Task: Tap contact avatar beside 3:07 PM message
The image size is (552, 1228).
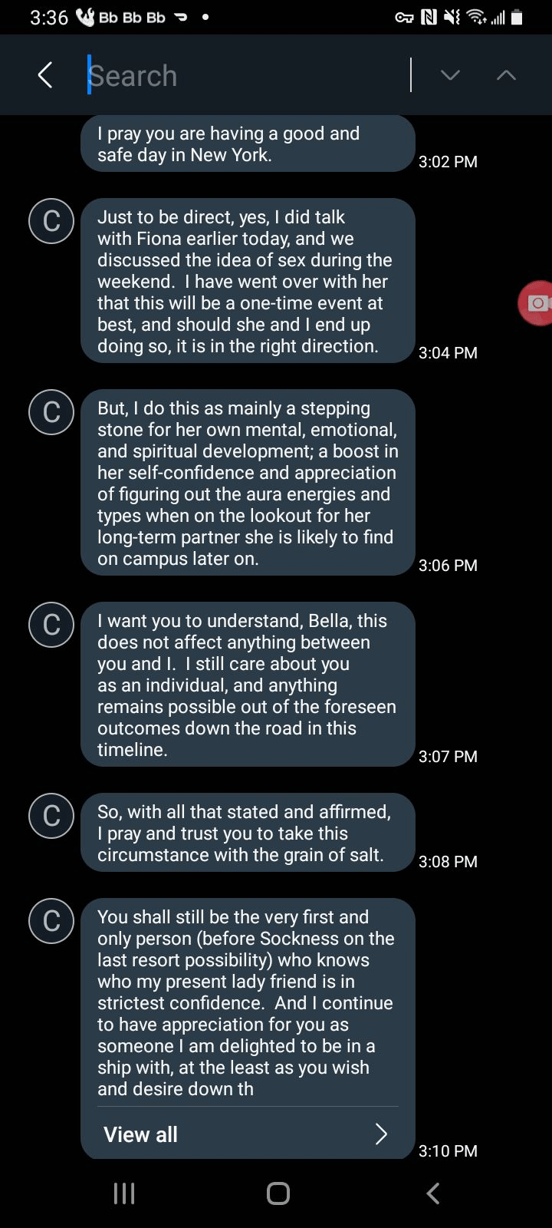Action: [x=51, y=625]
